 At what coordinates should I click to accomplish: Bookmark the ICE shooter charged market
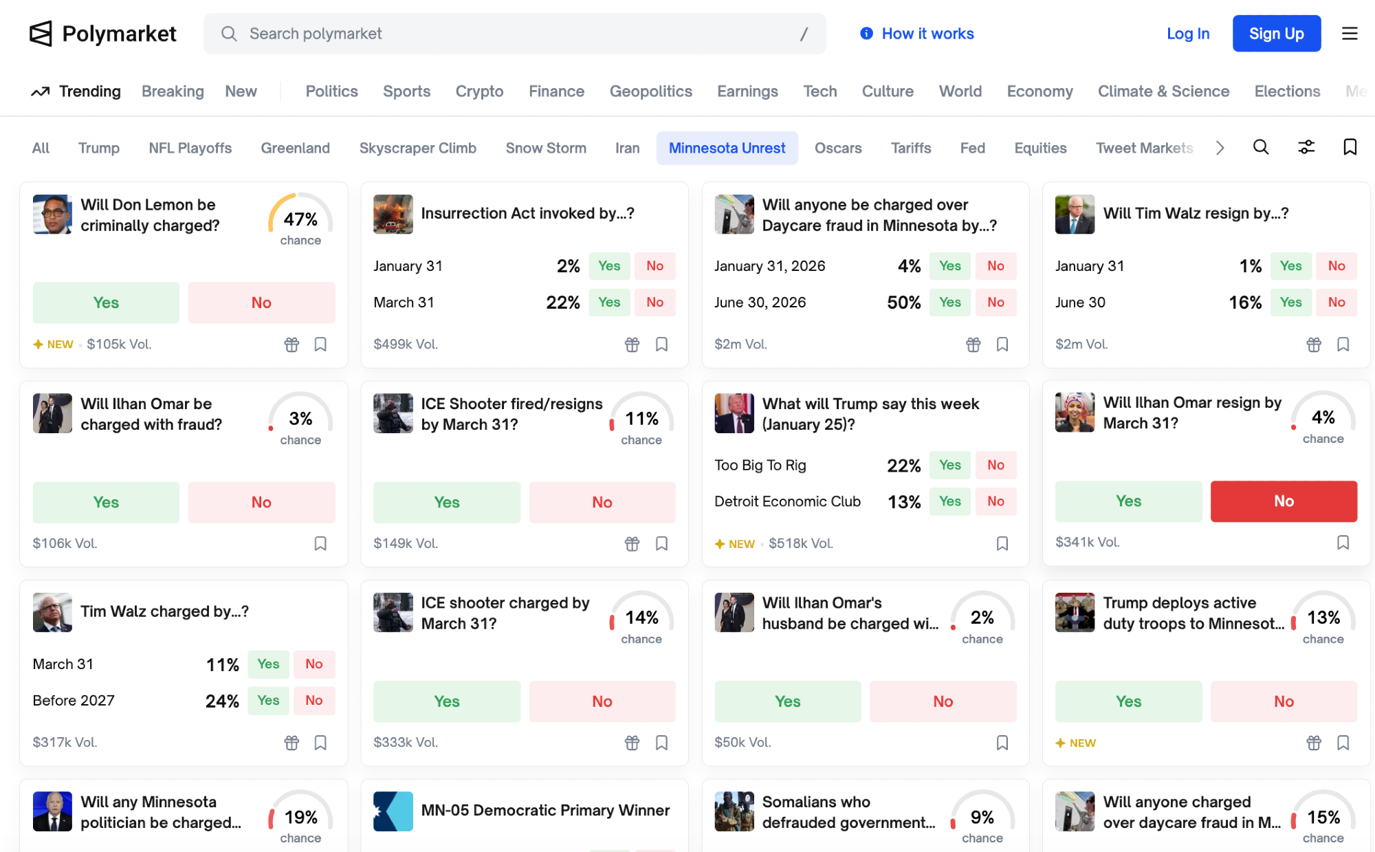point(661,743)
